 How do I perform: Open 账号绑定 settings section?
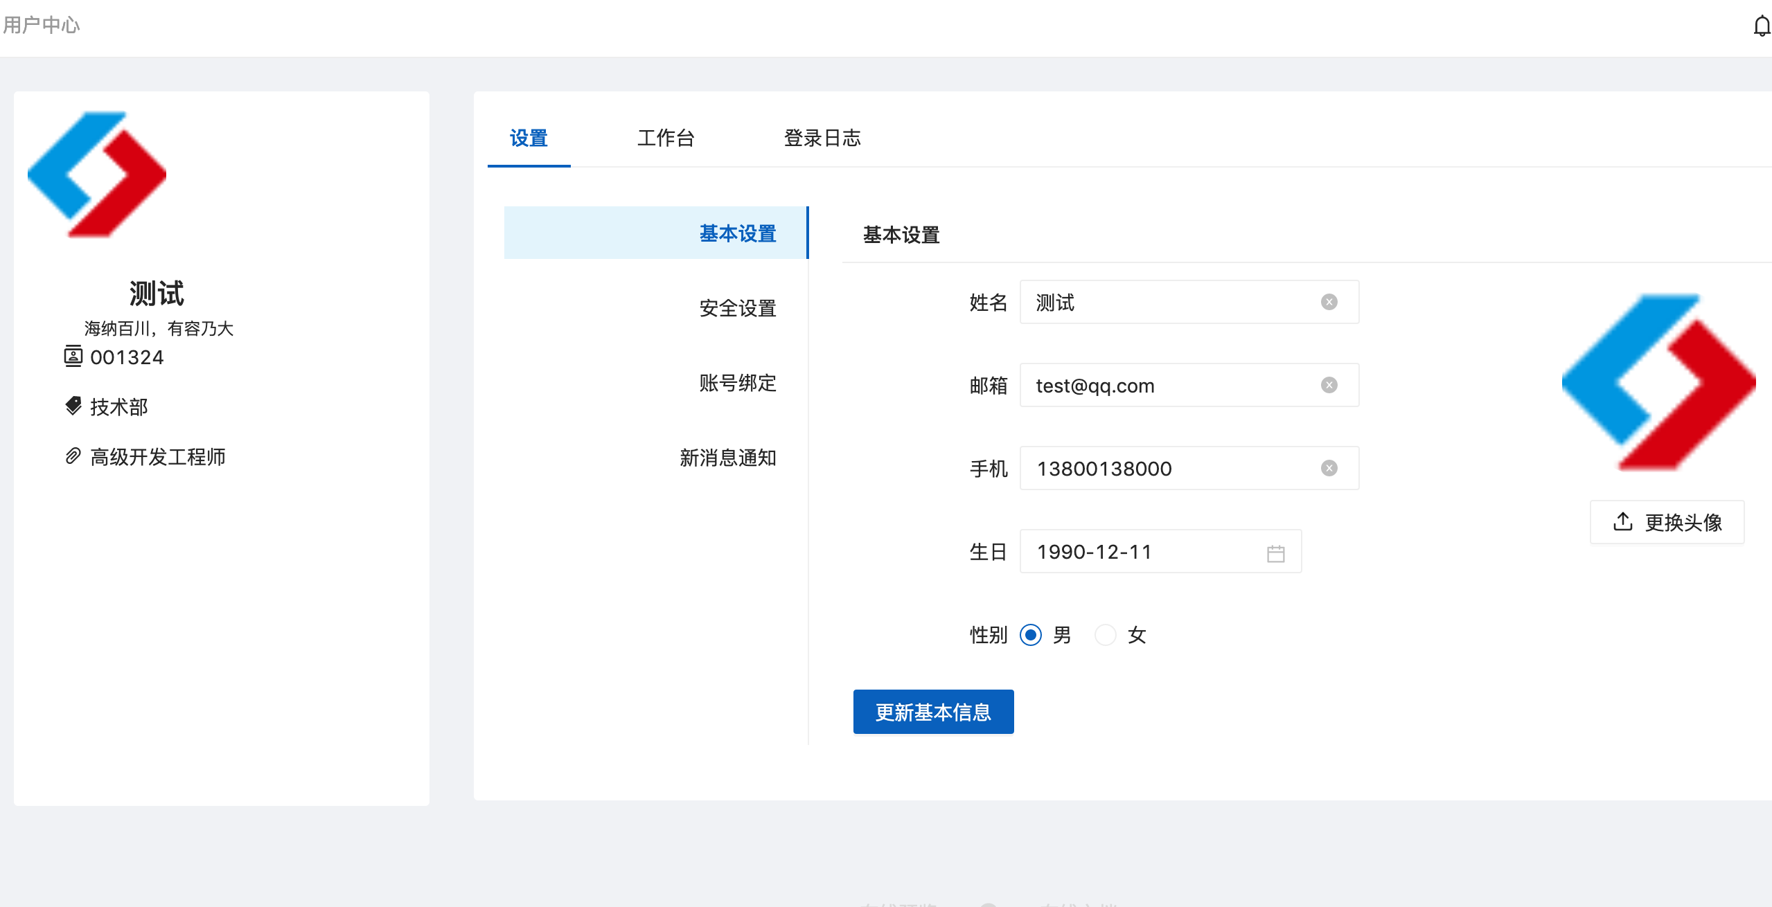coord(737,383)
